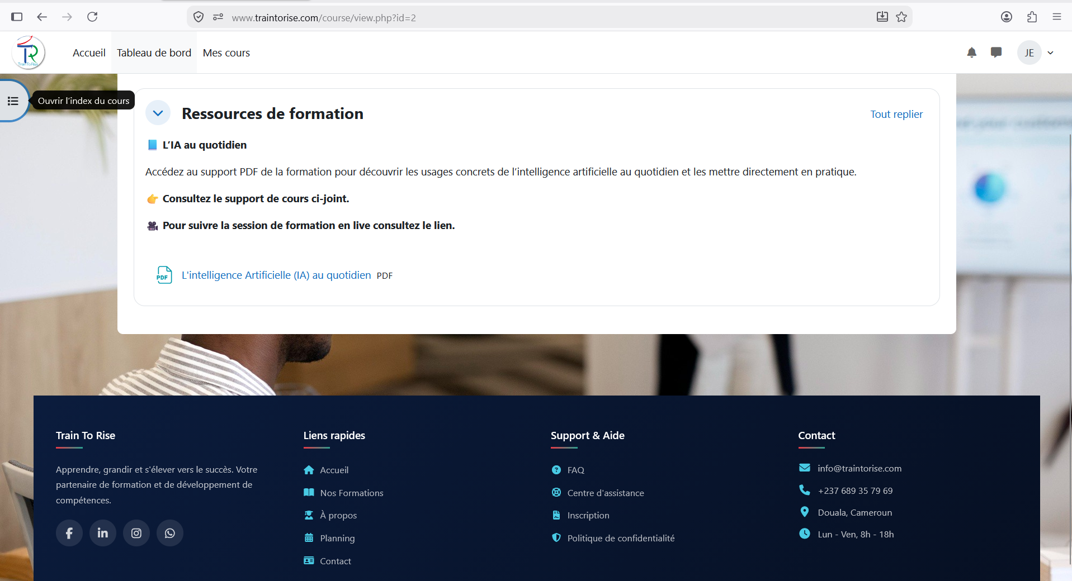Open the browser hamburger menu
This screenshot has width=1072, height=581.
pyautogui.click(x=1057, y=17)
